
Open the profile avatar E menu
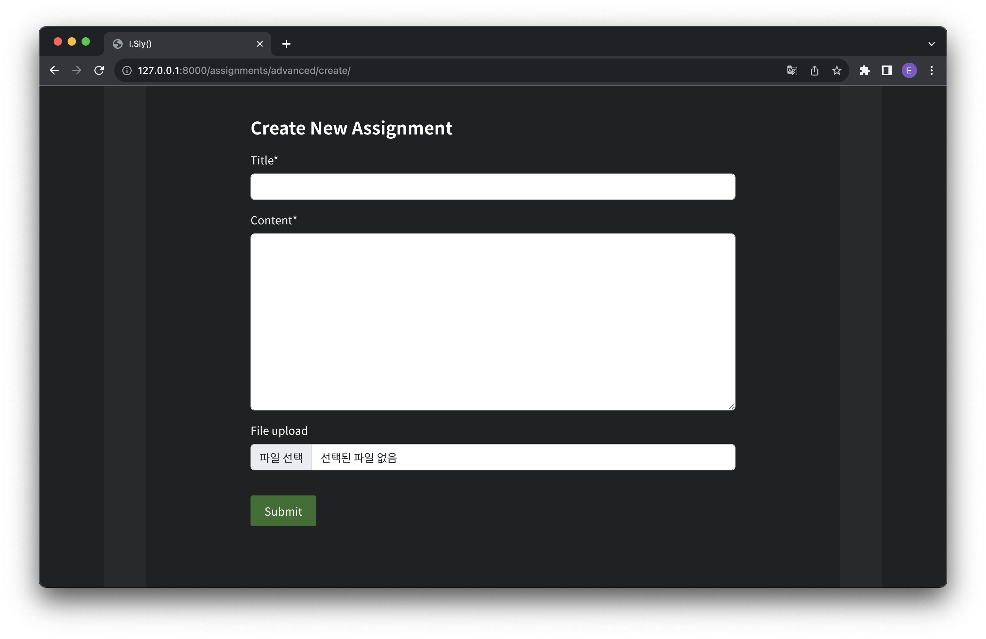(909, 70)
